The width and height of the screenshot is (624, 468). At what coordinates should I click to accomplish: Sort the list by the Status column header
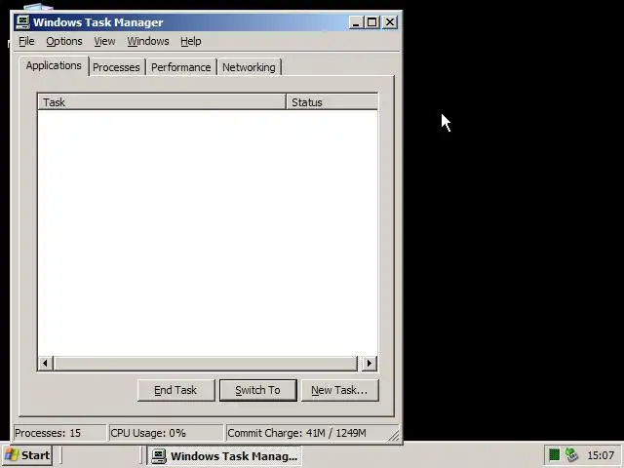[331, 102]
